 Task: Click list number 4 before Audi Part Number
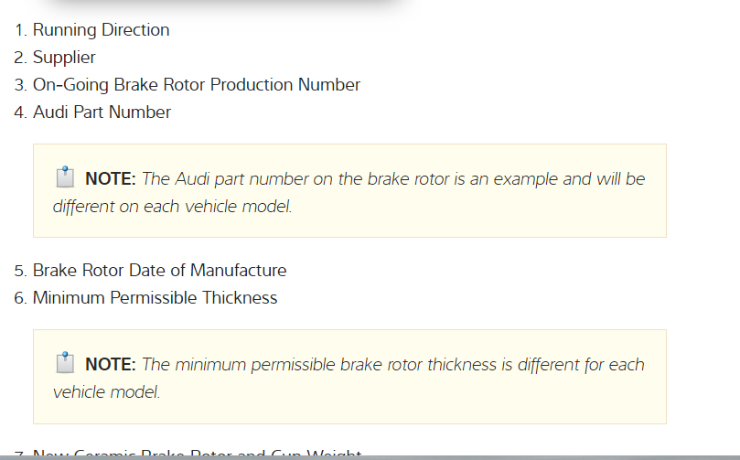coord(20,112)
